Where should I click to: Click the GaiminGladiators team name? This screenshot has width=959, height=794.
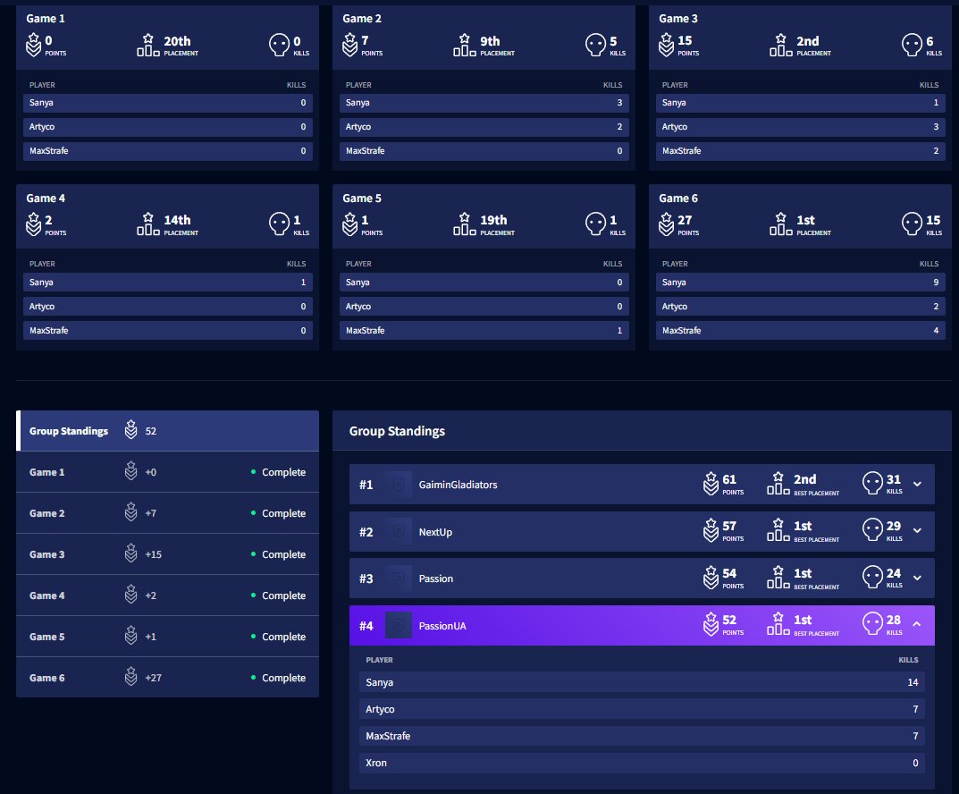[x=458, y=485]
